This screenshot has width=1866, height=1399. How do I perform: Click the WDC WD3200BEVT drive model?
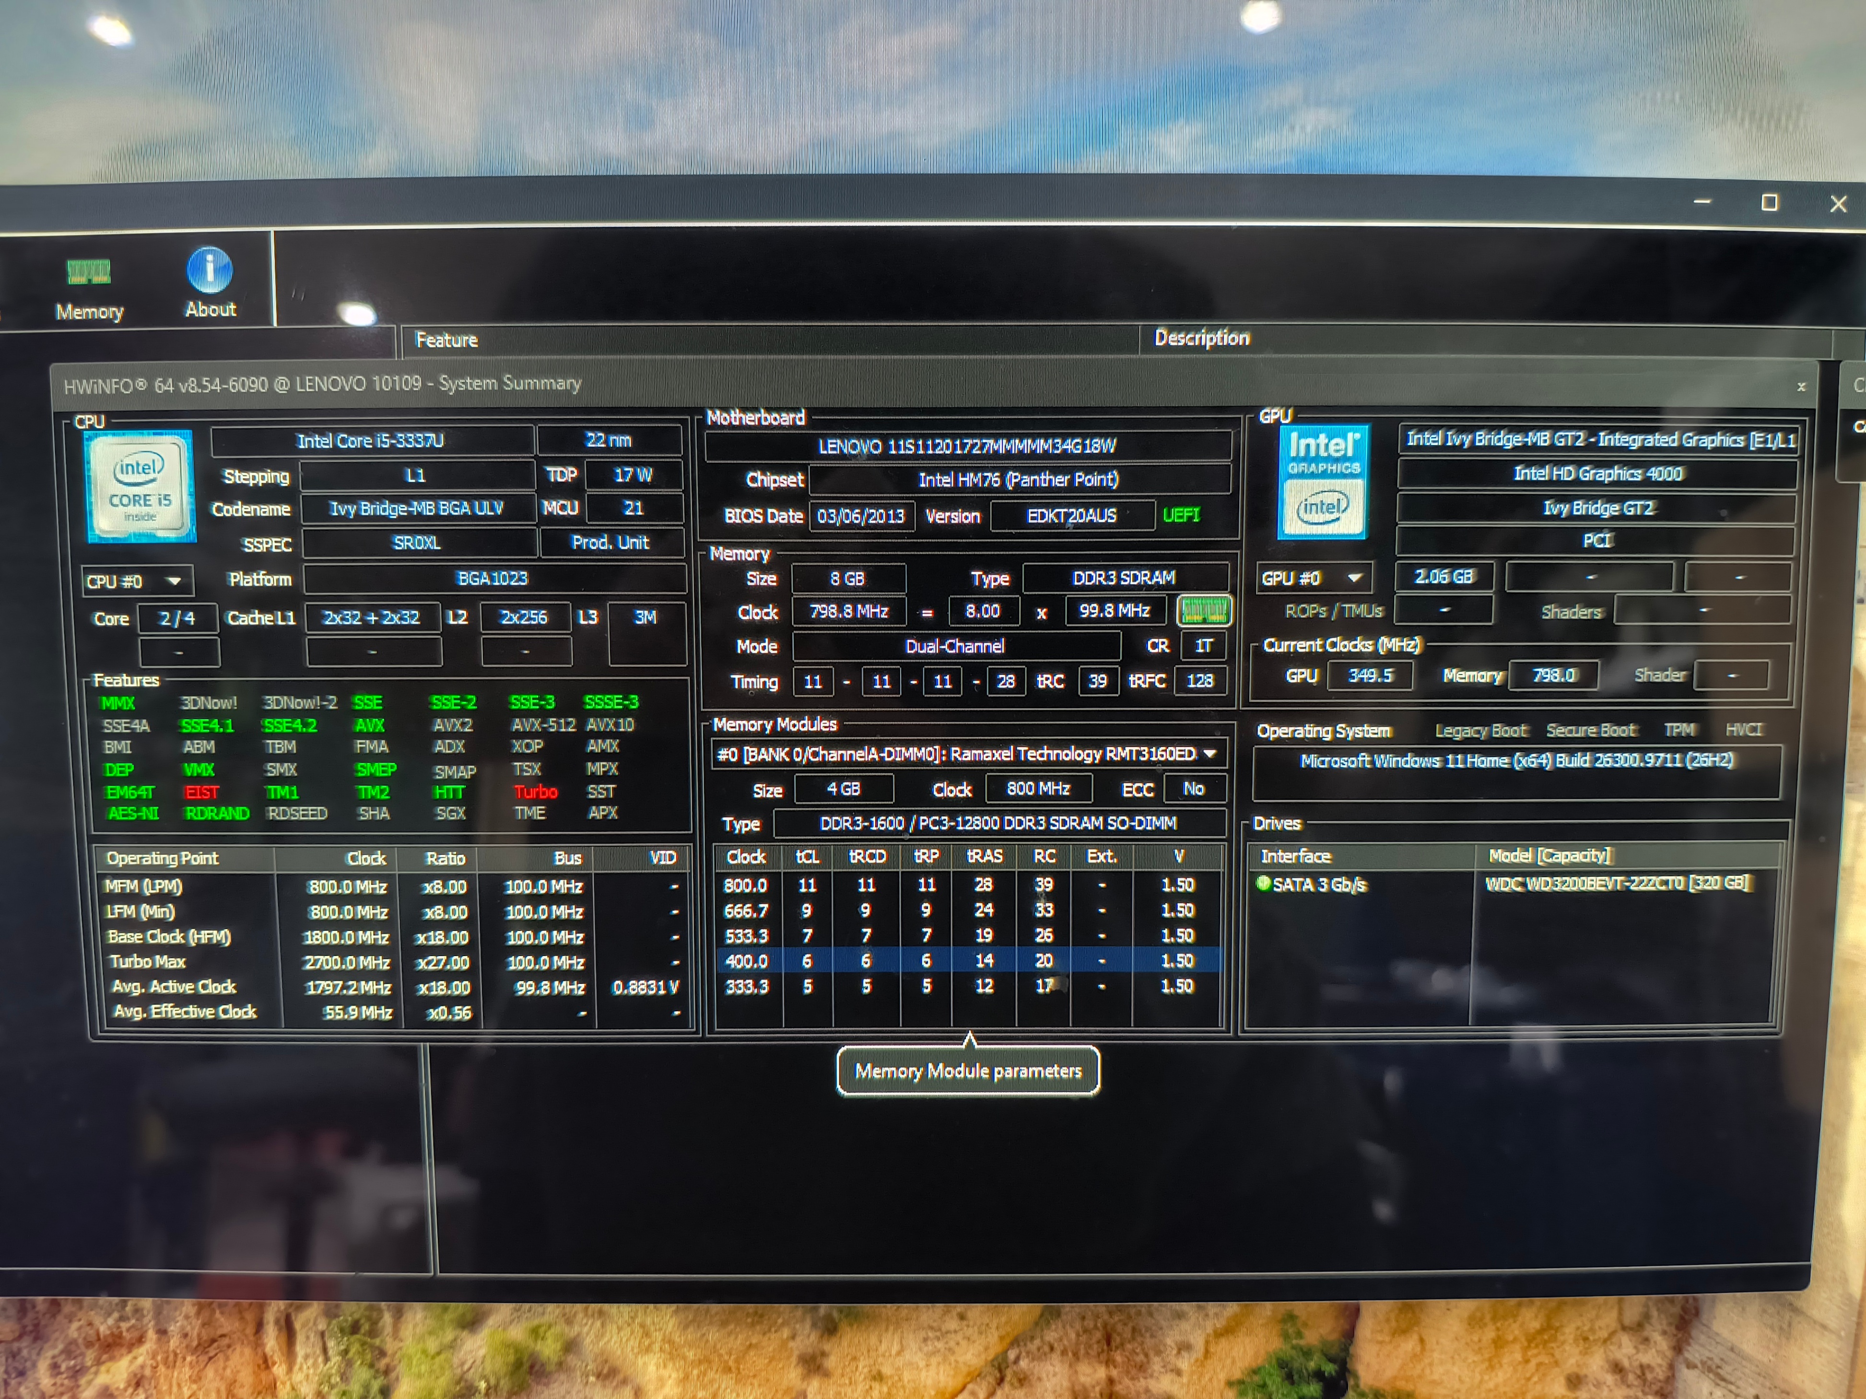pos(1617,883)
